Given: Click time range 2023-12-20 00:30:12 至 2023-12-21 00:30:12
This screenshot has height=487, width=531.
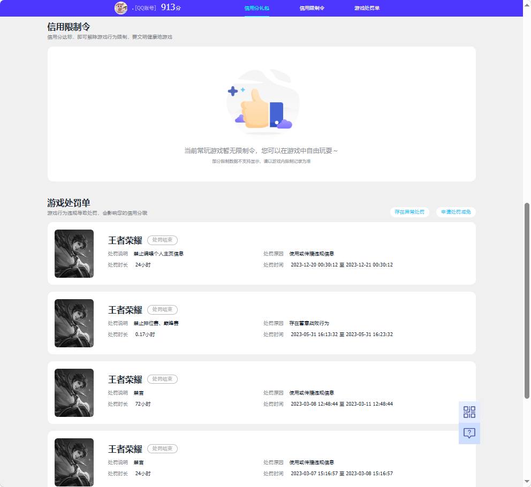Looking at the screenshot, I should 342,265.
